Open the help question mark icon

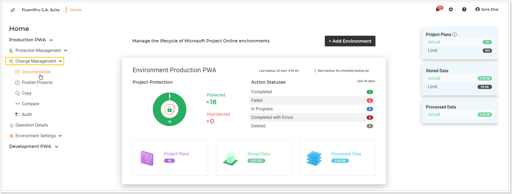(464, 10)
